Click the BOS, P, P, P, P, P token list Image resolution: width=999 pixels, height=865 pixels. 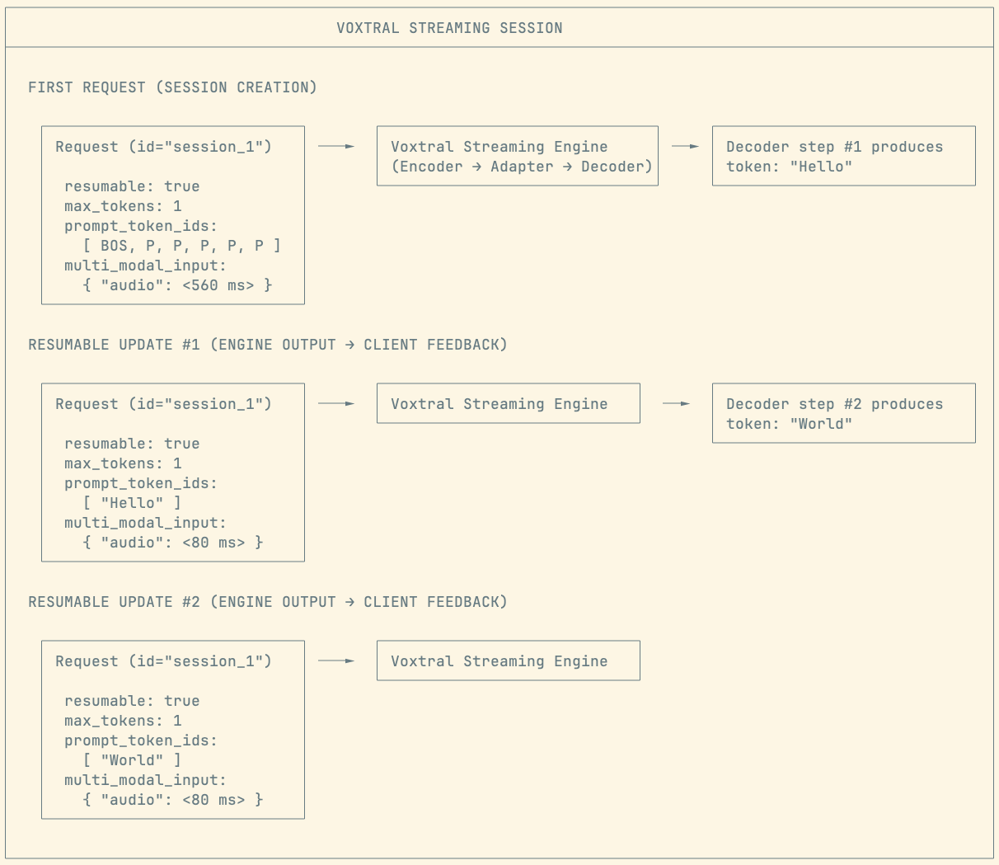tap(182, 246)
